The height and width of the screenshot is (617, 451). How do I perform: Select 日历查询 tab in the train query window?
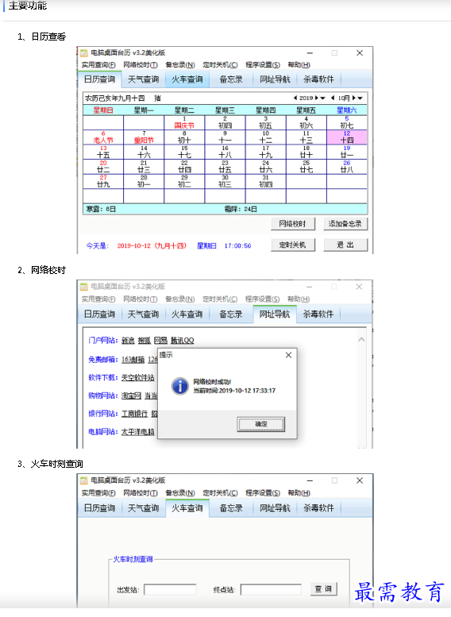pos(99,508)
